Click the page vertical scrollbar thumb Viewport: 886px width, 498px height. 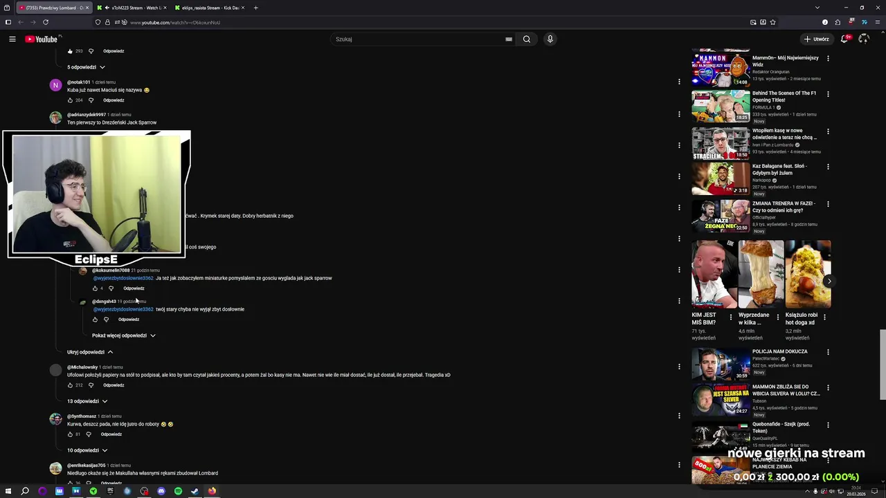point(883,365)
